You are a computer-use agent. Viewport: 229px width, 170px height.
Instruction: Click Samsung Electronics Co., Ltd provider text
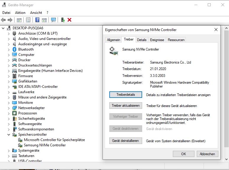click(x=170, y=62)
